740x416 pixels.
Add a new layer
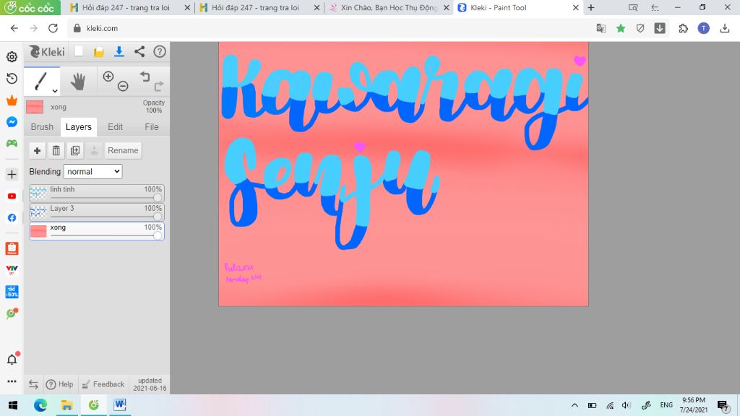[x=37, y=150]
